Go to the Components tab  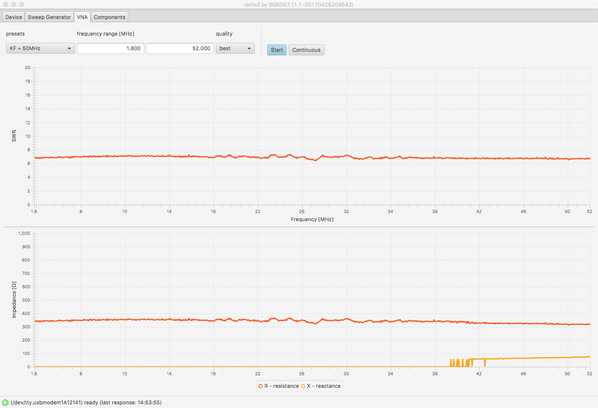click(x=110, y=17)
